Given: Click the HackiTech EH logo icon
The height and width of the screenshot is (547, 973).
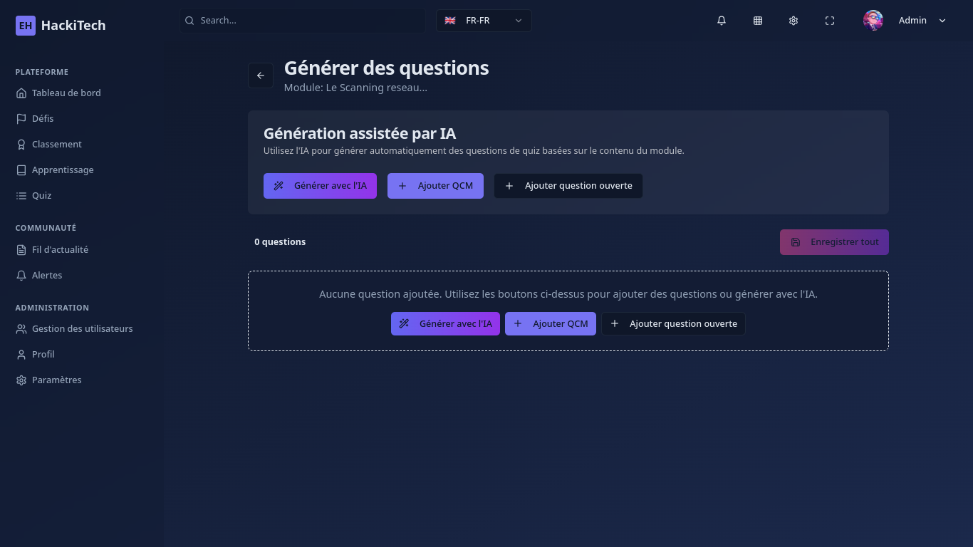Looking at the screenshot, I should 26,26.
